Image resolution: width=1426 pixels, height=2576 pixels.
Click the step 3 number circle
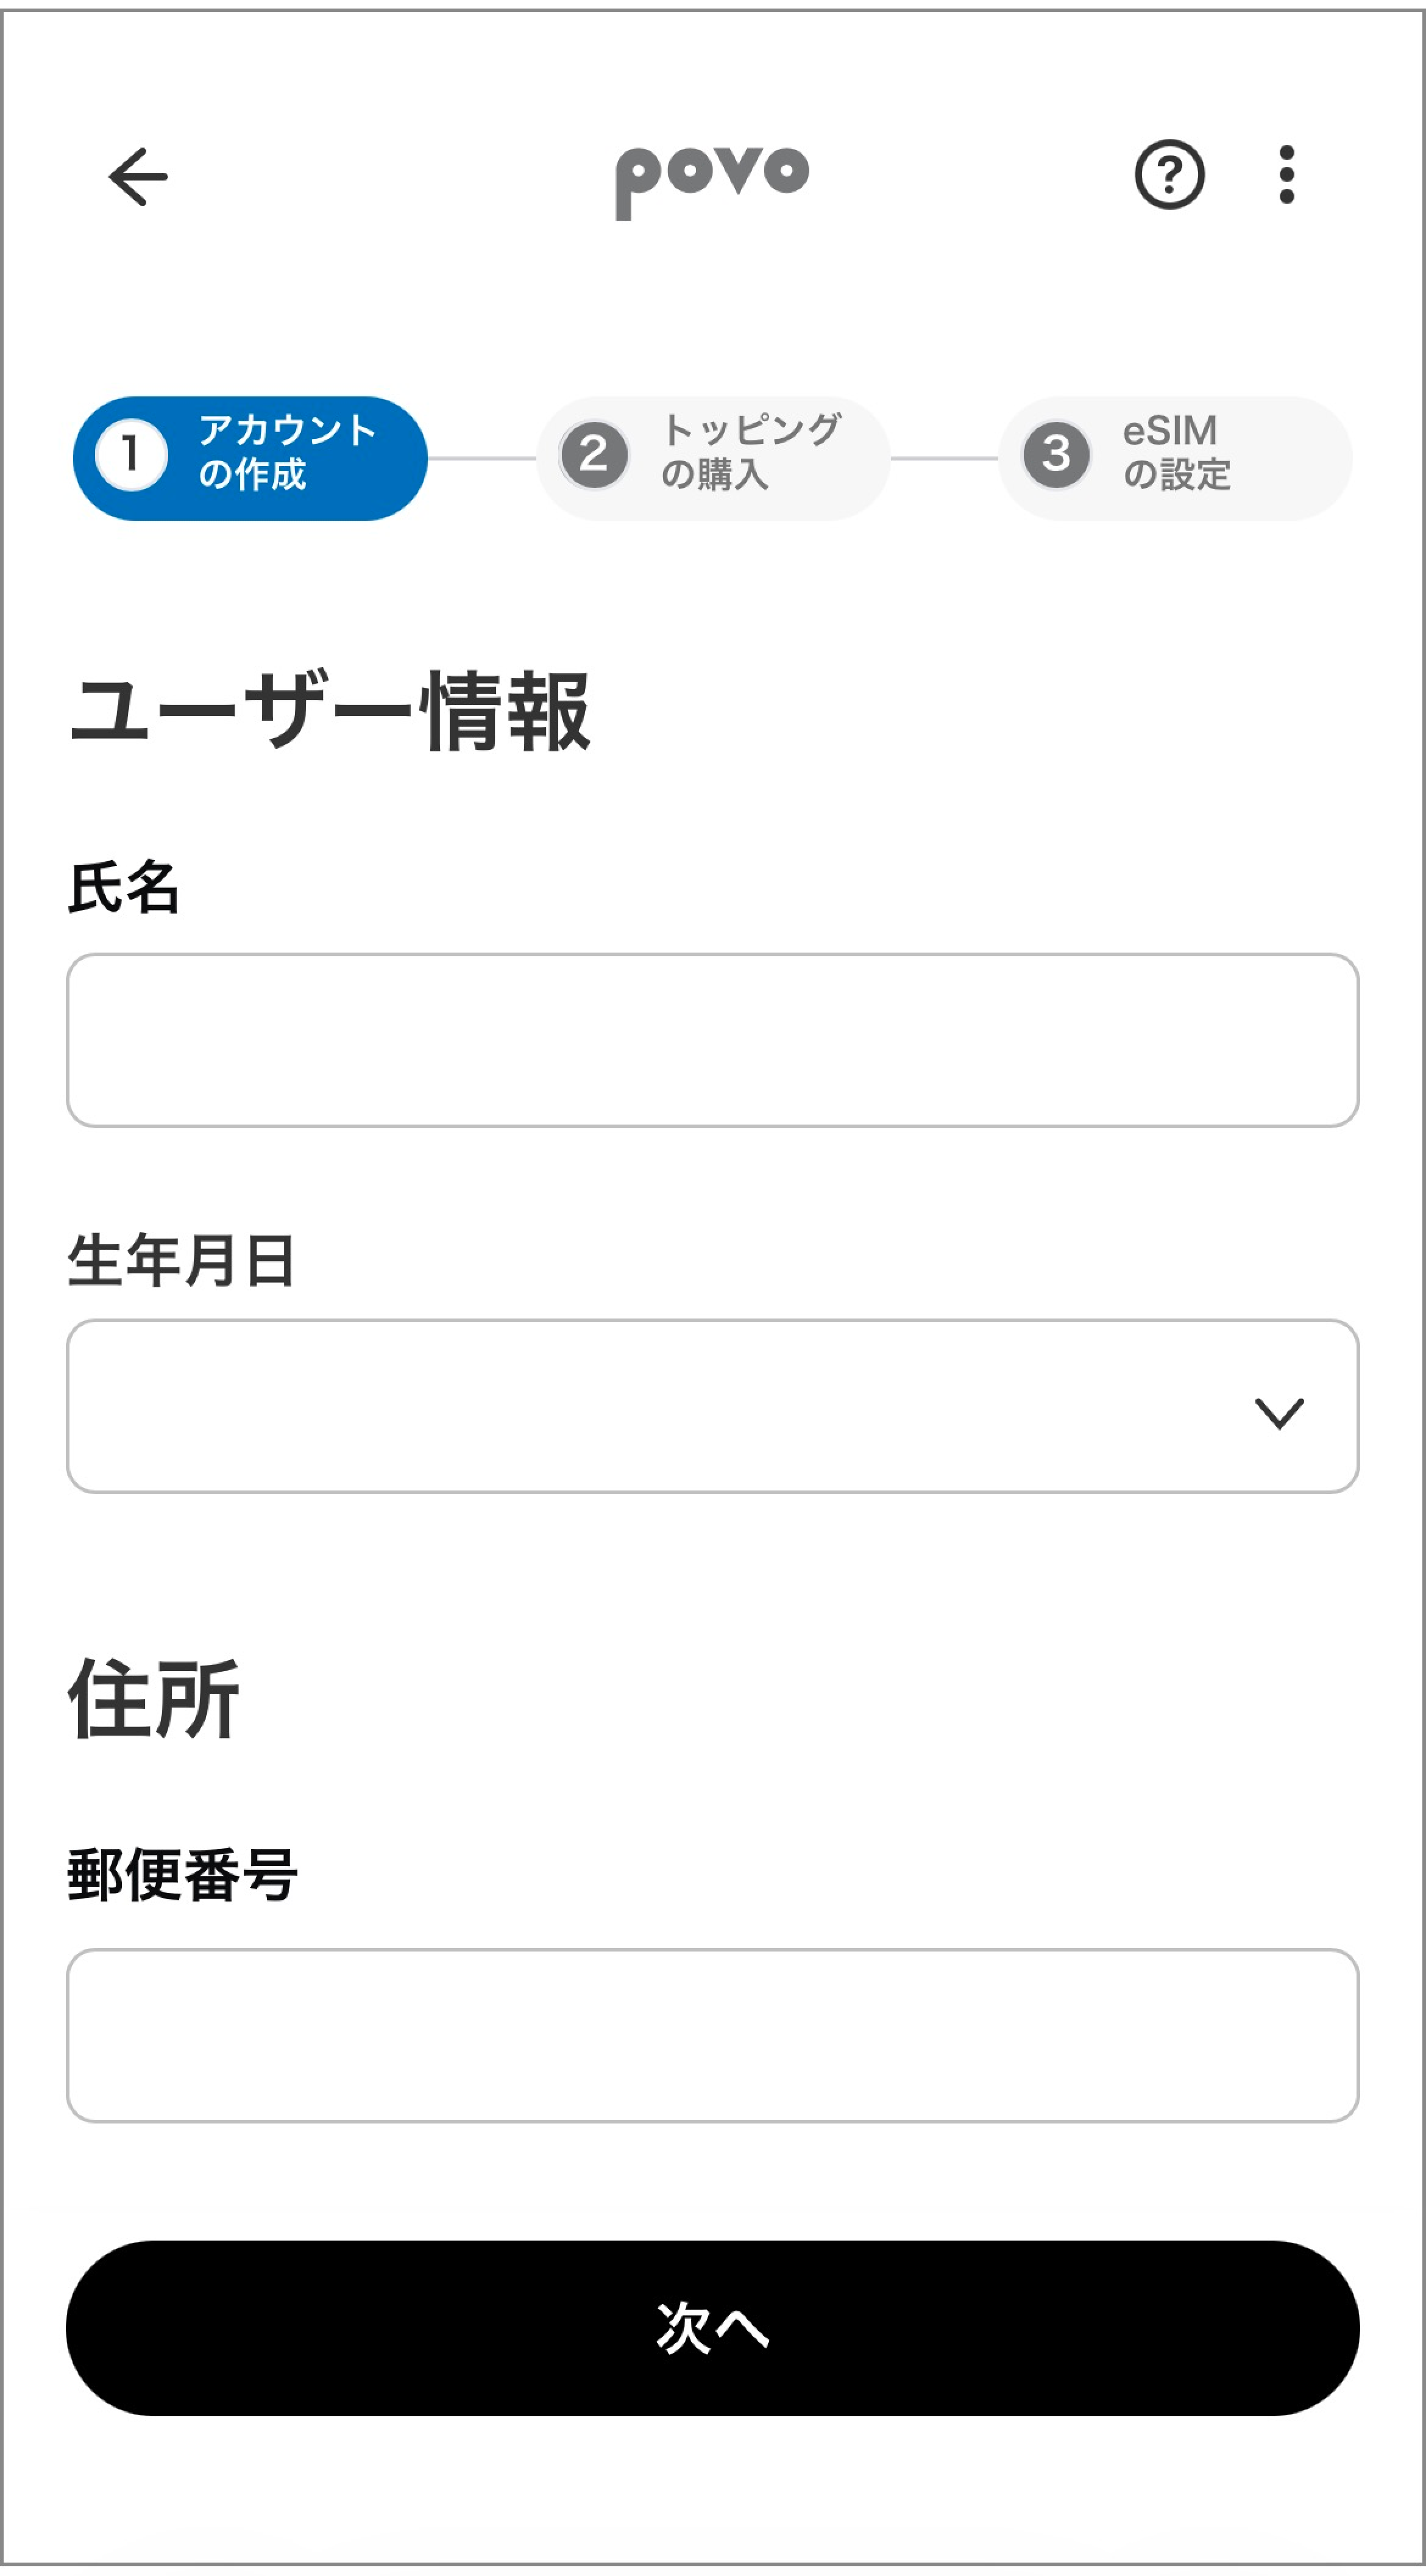[x=1056, y=456]
